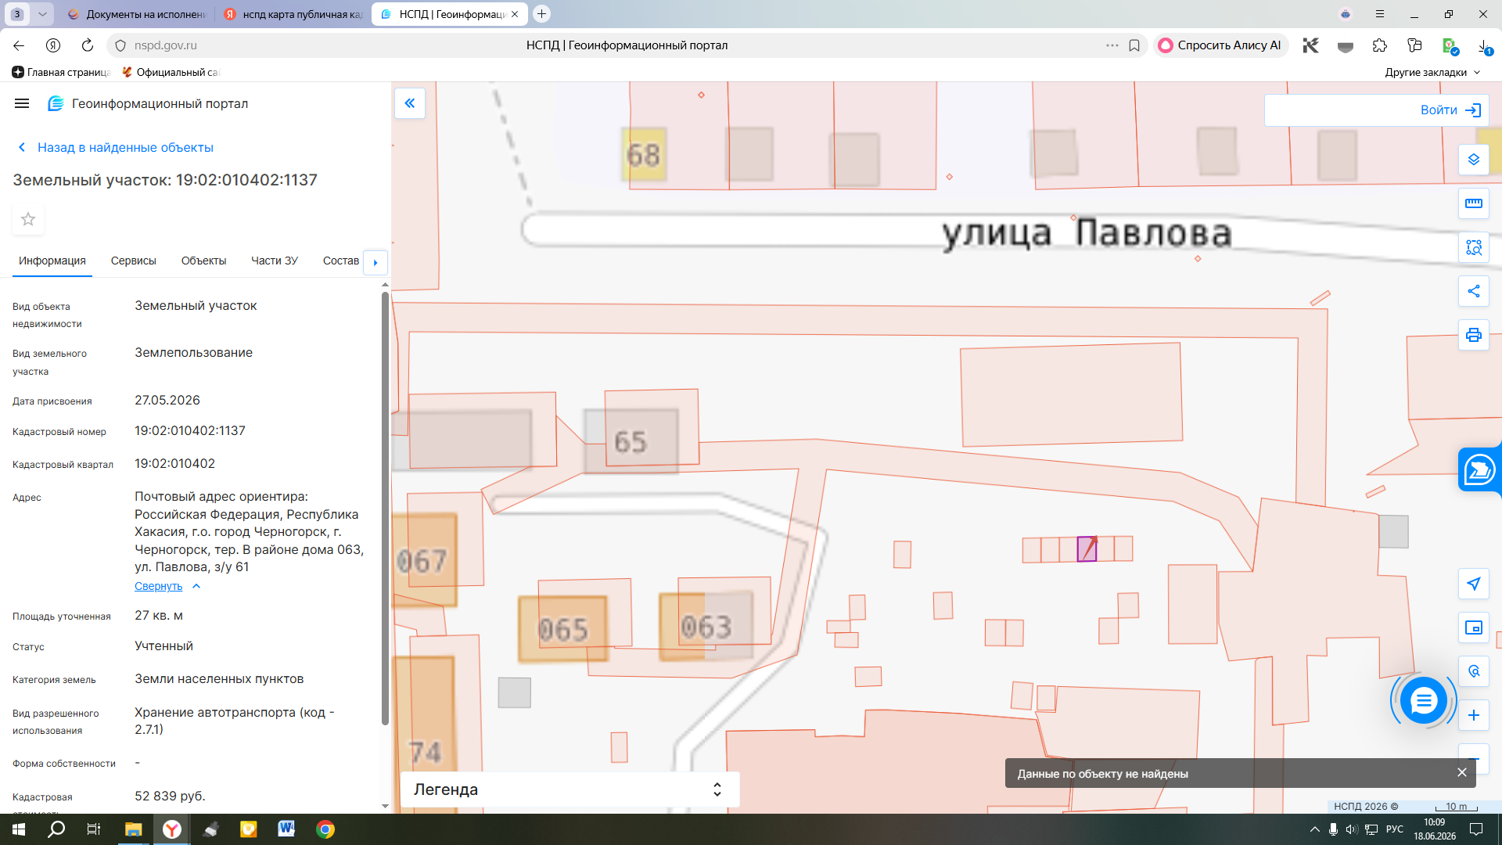Open the map layers tool

tap(1474, 160)
